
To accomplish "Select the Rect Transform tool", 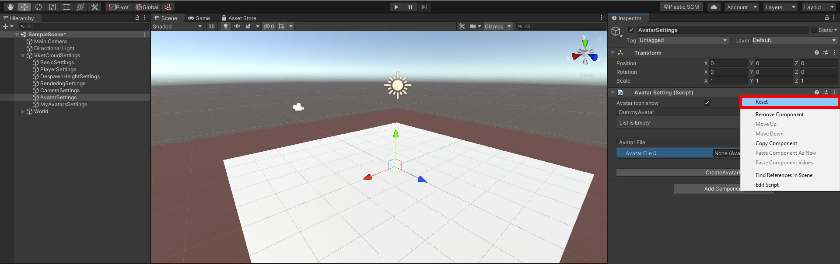I will click(66, 7).
